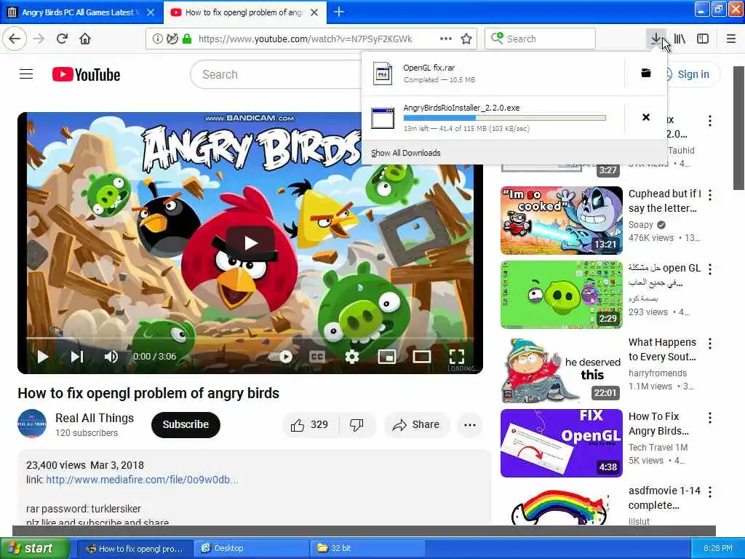This screenshot has height=559, width=745.
Task: Click large center play button on video
Action: 250,243
